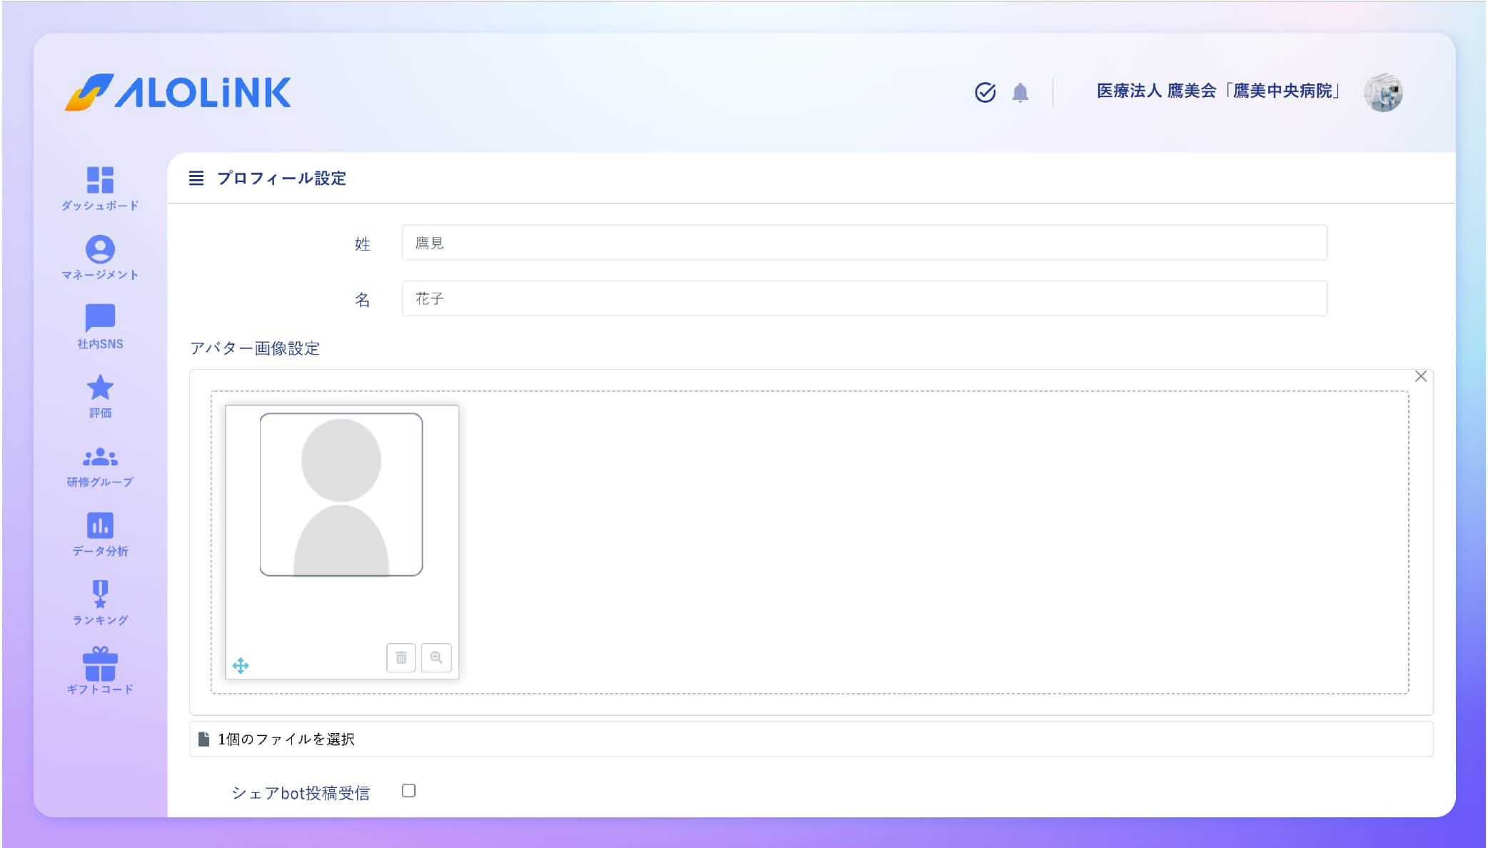Open the data analysis chart icon
The image size is (1488, 848).
pos(100,526)
